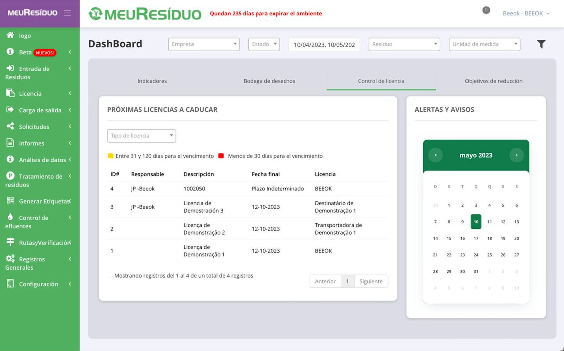Click the Carga de salida exit icon

click(10, 109)
